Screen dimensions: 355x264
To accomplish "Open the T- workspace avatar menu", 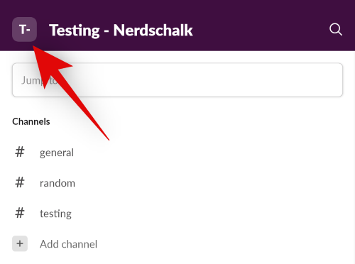I will [x=24, y=29].
